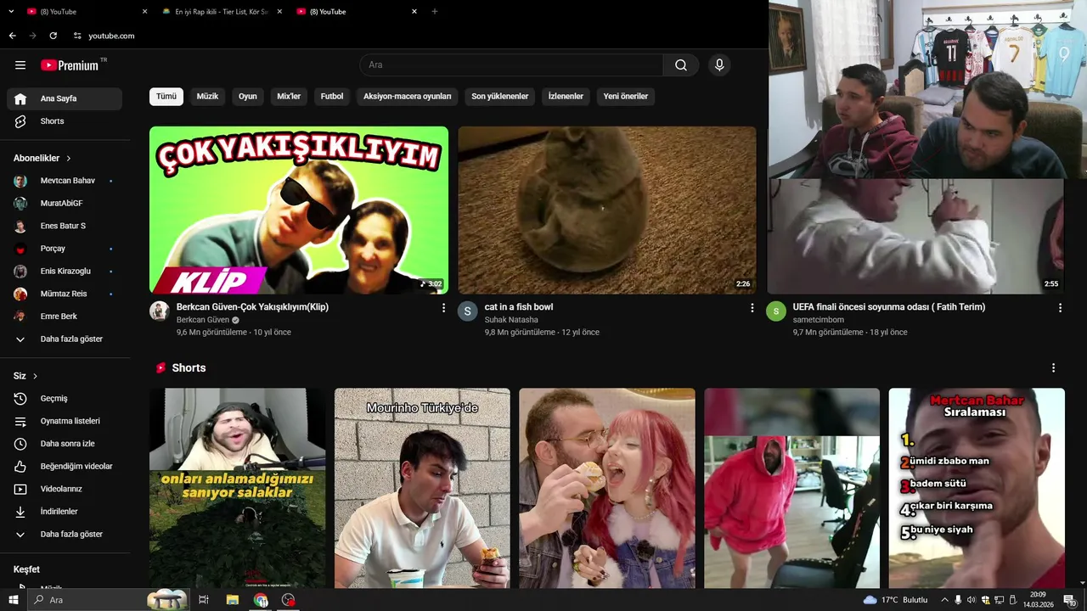Select the Yeni öneriler chip
Image resolution: width=1087 pixels, height=611 pixels.
point(626,97)
